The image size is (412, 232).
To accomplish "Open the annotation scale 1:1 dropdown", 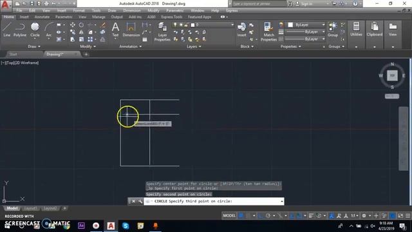I will tap(355, 216).
